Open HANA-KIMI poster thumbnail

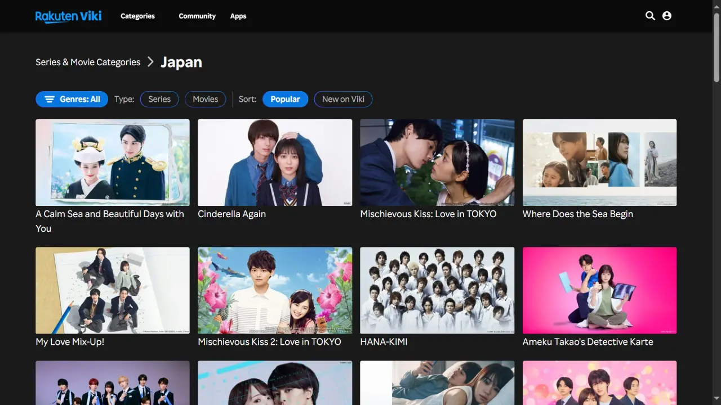coord(437,291)
